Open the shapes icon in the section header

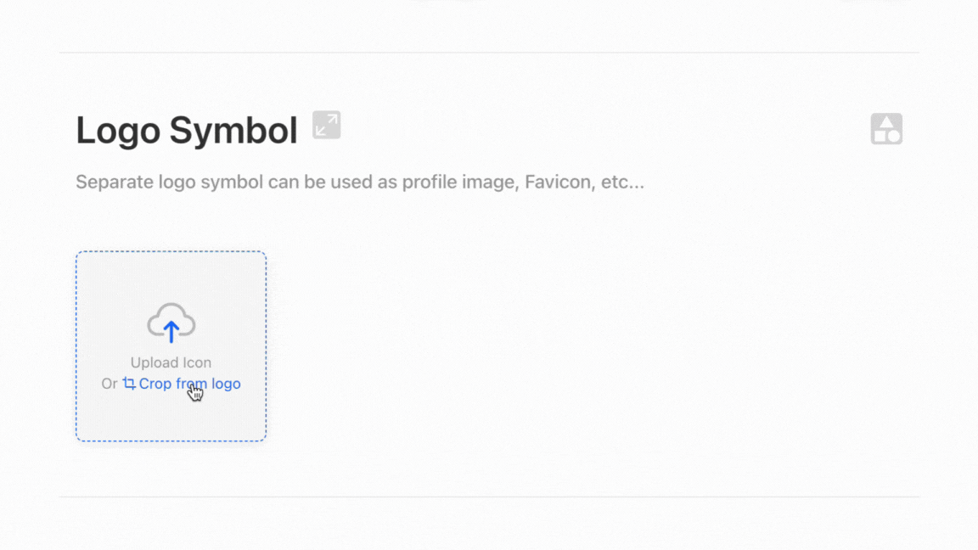(x=886, y=128)
